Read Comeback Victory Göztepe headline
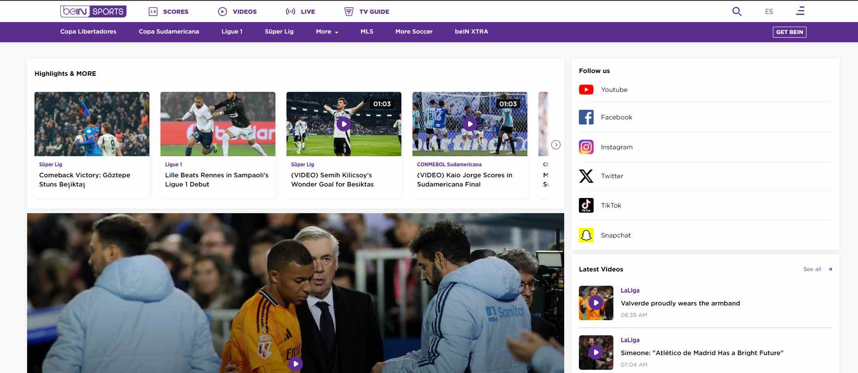Image resolution: width=858 pixels, height=373 pixels. click(85, 180)
